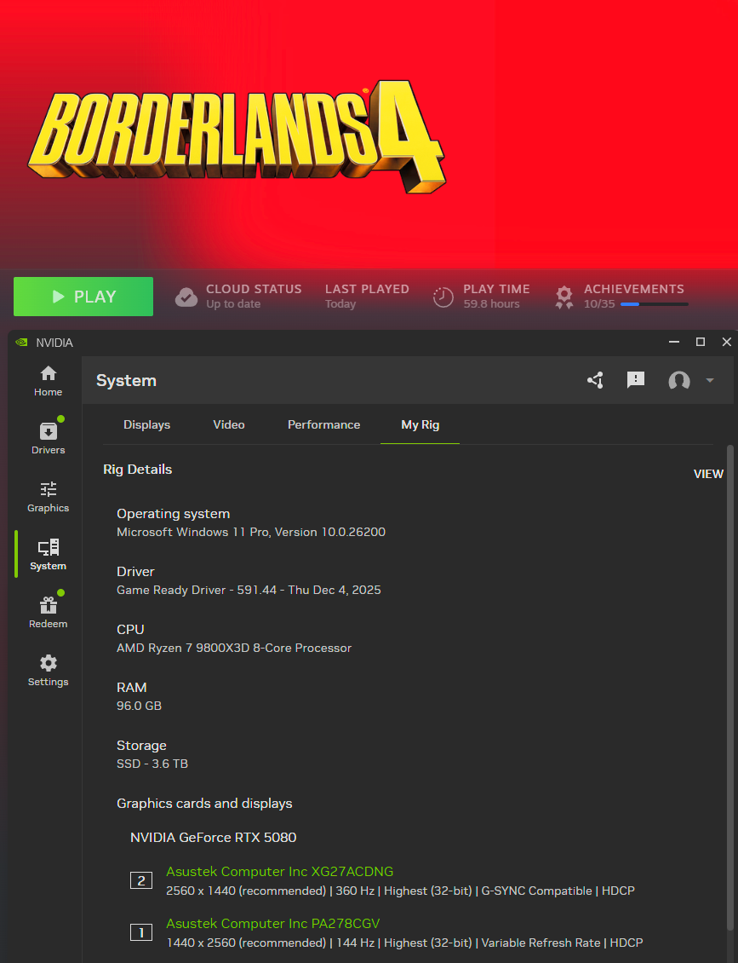Click the Game Ready Driver 591.44 text
The height and width of the screenshot is (963, 738).
coord(249,591)
